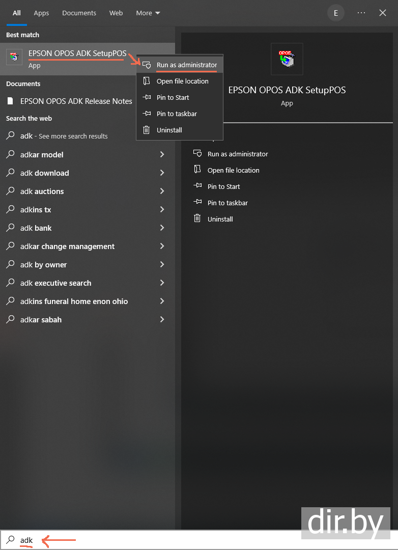Open the More filter dropdown
The width and height of the screenshot is (398, 550).
148,13
